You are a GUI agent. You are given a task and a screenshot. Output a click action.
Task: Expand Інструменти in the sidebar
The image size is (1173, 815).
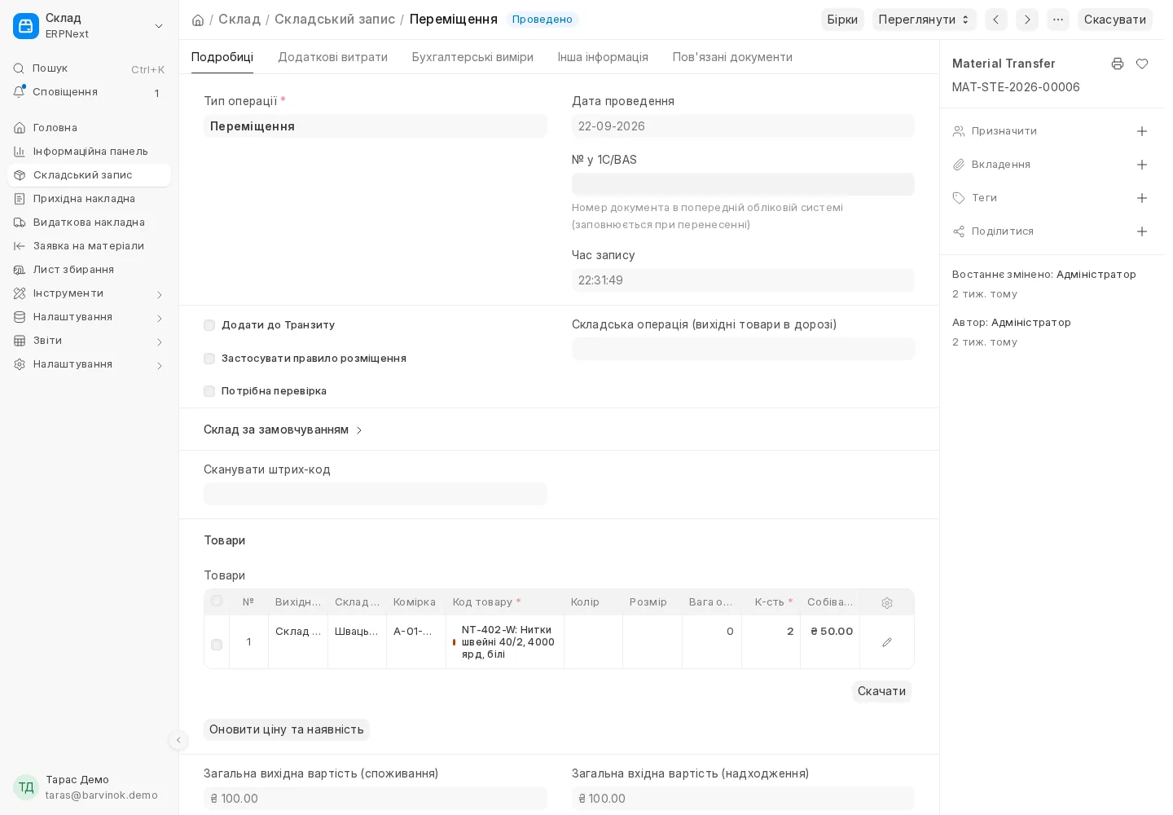coord(89,293)
